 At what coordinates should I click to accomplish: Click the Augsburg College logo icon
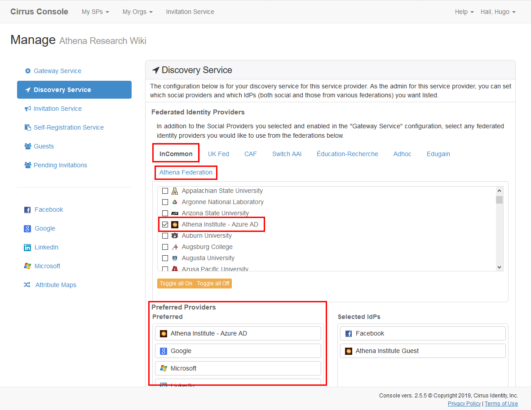pyautogui.click(x=175, y=247)
